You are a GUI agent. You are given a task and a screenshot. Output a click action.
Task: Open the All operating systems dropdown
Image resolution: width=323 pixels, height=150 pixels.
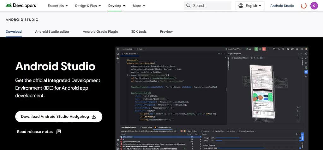[x=247, y=131]
